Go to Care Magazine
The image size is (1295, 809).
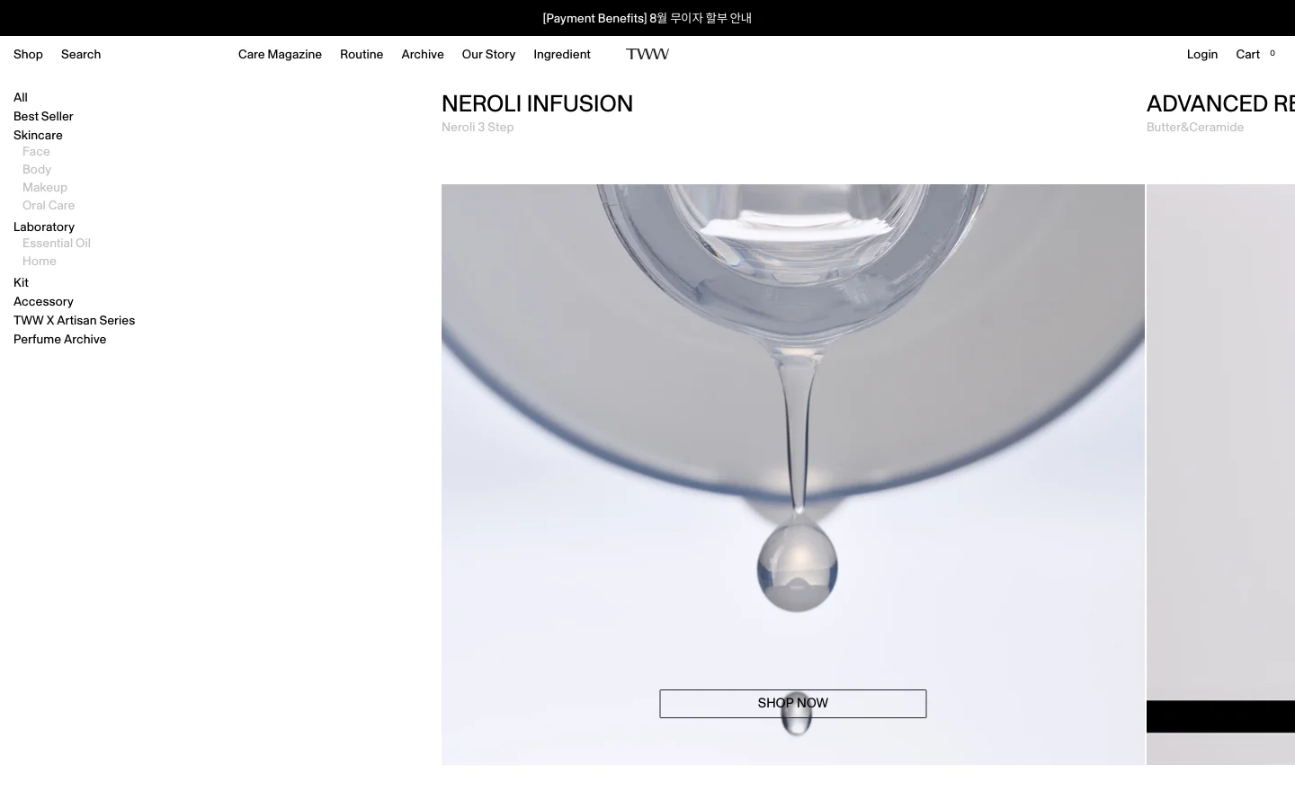(x=280, y=55)
